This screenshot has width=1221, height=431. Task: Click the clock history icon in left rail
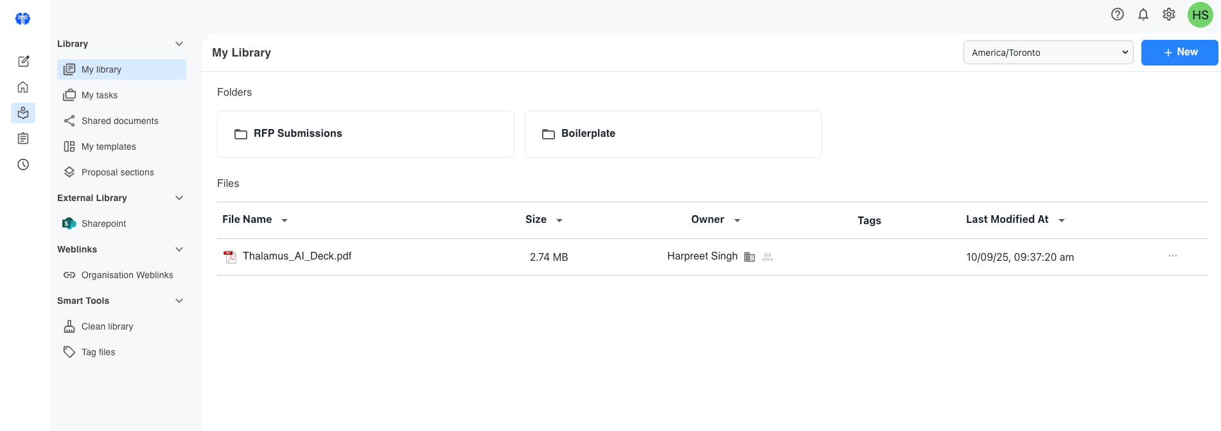[23, 164]
